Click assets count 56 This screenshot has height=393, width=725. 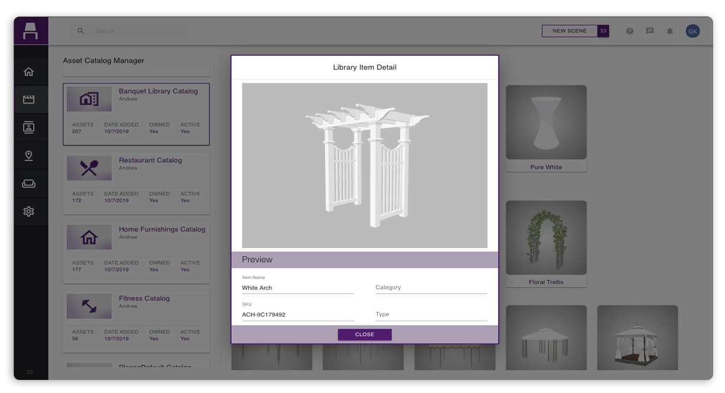point(75,339)
